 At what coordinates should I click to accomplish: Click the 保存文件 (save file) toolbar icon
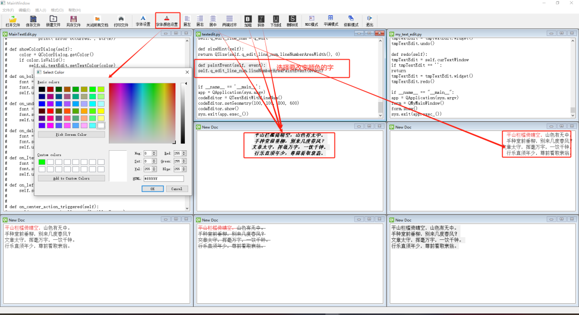click(33, 21)
